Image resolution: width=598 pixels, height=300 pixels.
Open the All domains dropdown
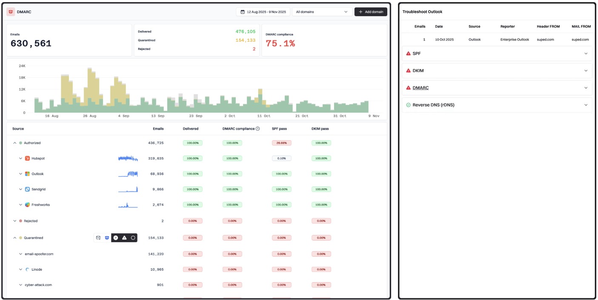(x=322, y=12)
